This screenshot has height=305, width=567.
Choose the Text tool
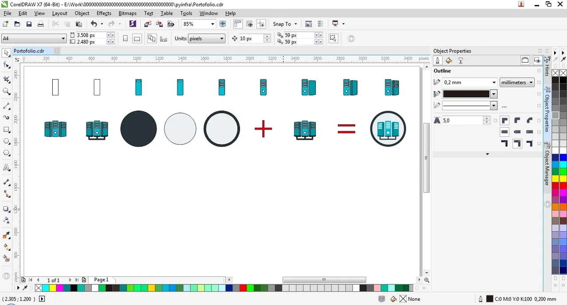click(7, 168)
